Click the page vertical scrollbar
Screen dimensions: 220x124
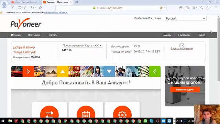(x=219, y=49)
